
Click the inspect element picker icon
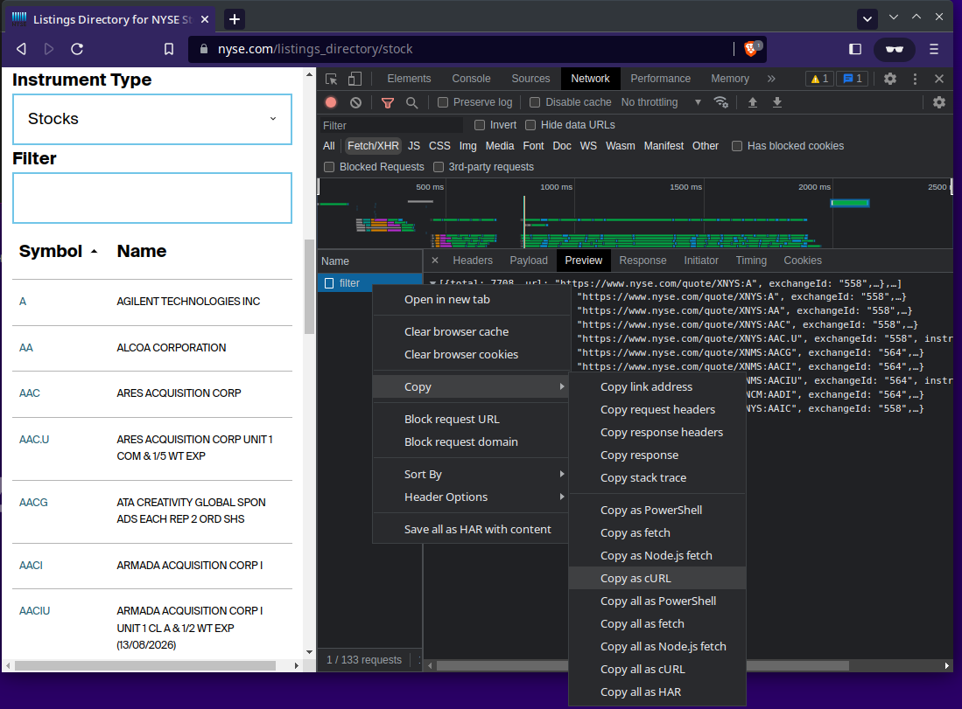click(x=332, y=79)
